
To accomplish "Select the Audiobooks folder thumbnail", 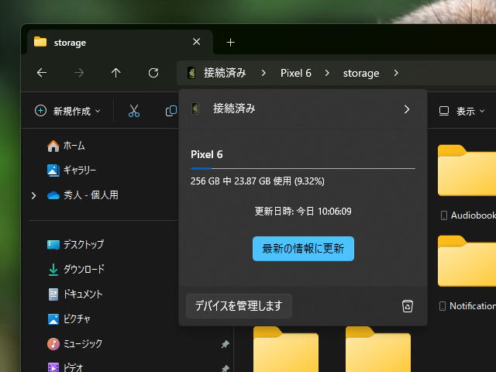I will (x=467, y=170).
